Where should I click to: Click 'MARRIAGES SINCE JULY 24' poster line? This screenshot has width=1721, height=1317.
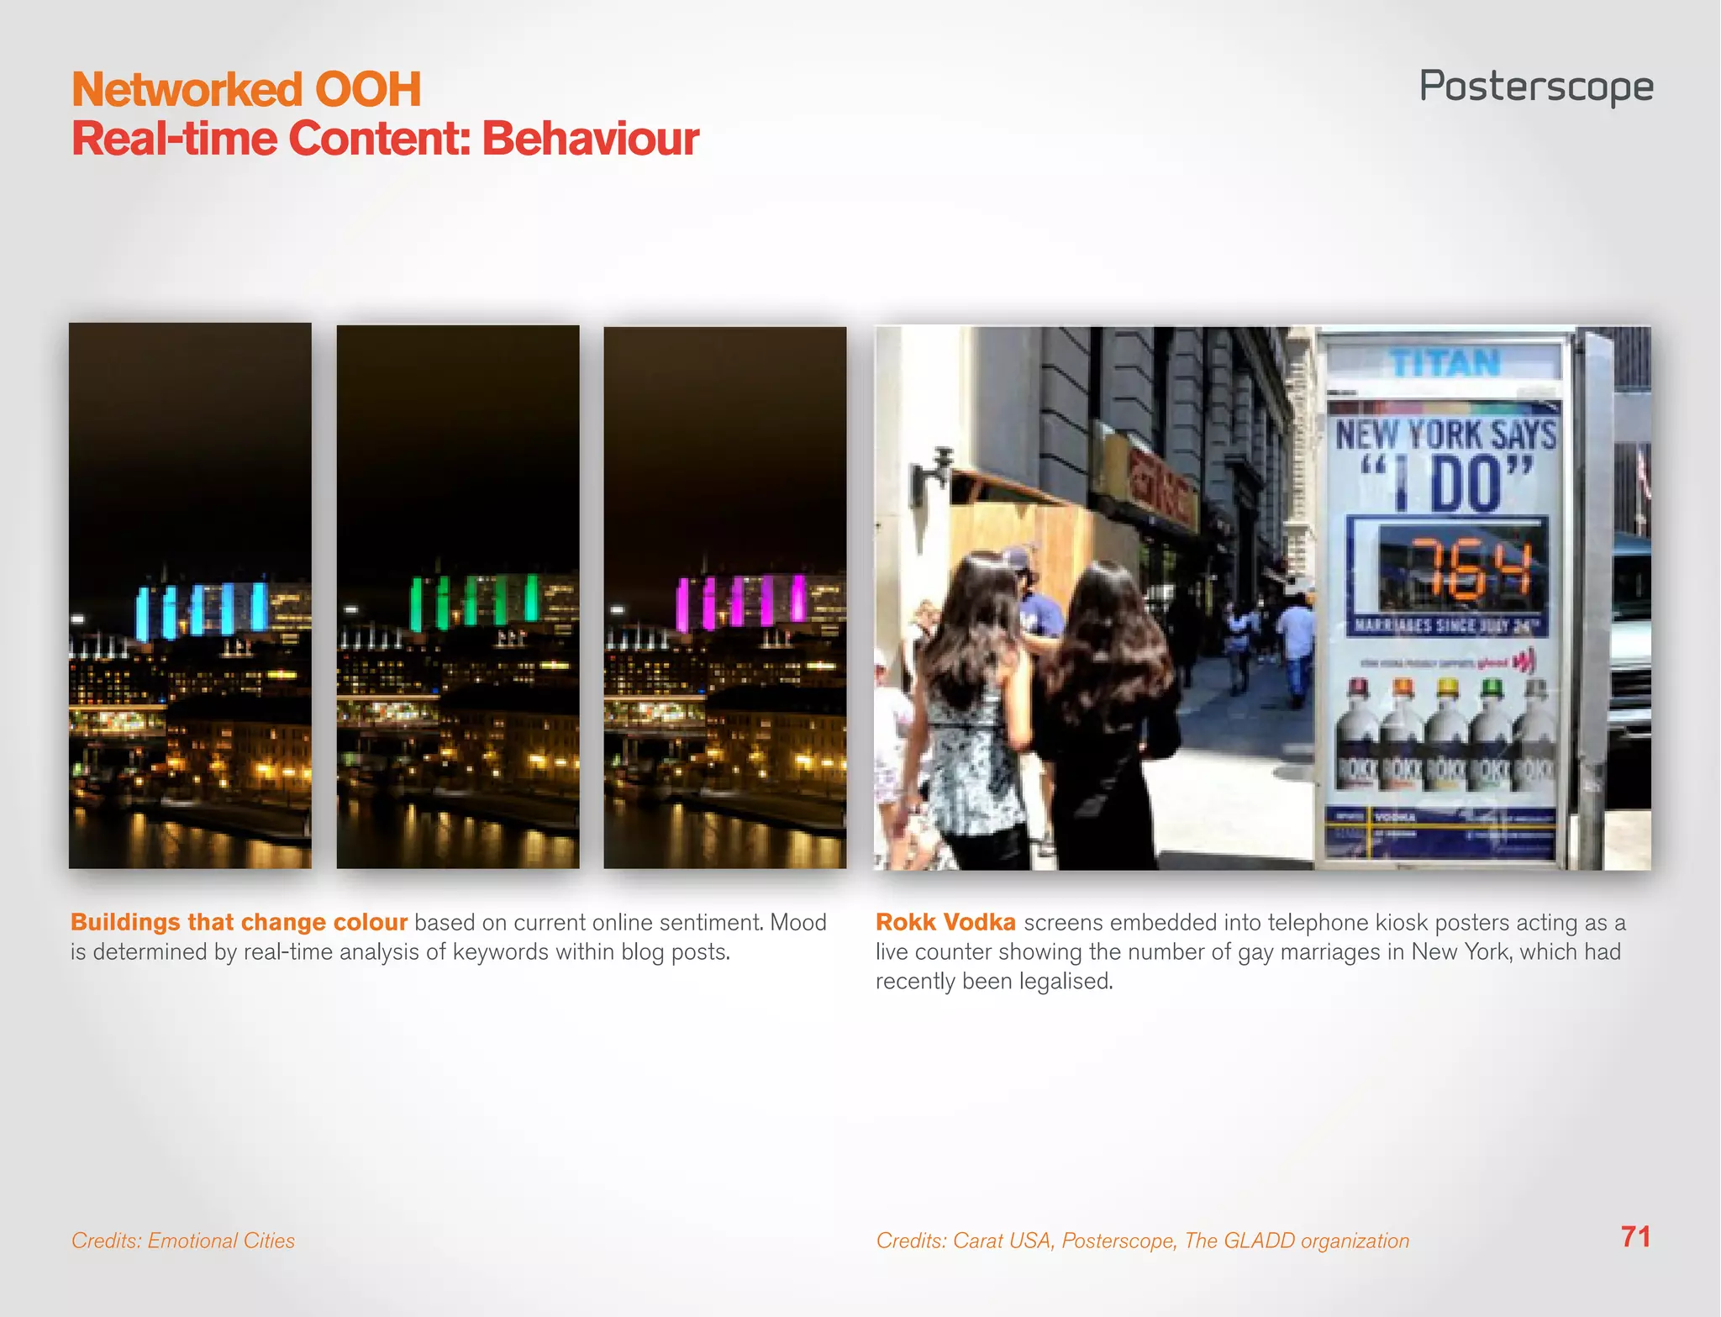1447,624
